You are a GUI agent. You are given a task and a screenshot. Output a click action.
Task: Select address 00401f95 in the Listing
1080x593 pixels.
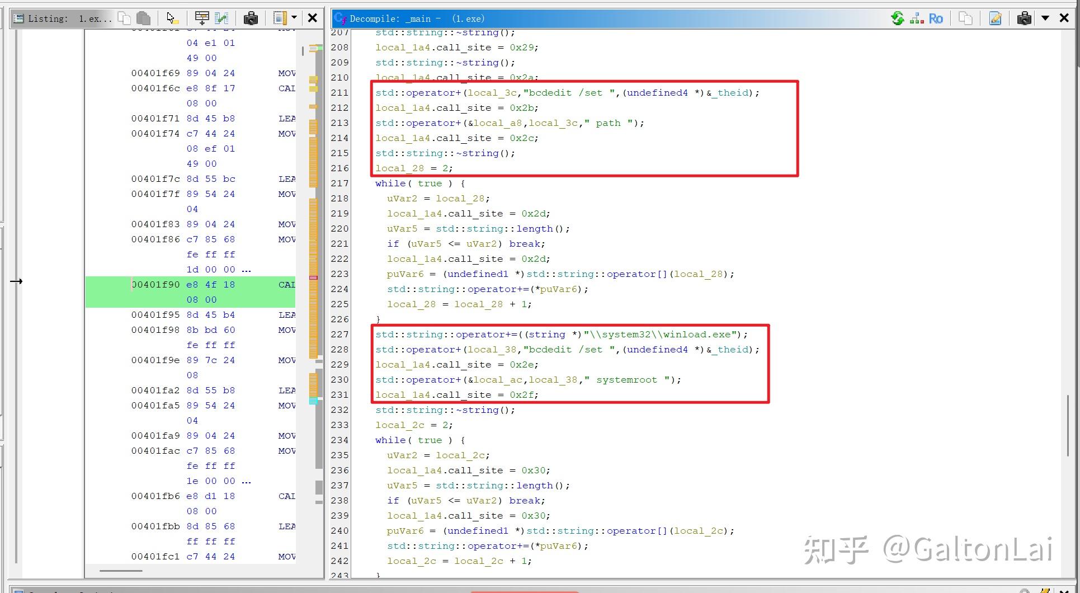tap(155, 314)
